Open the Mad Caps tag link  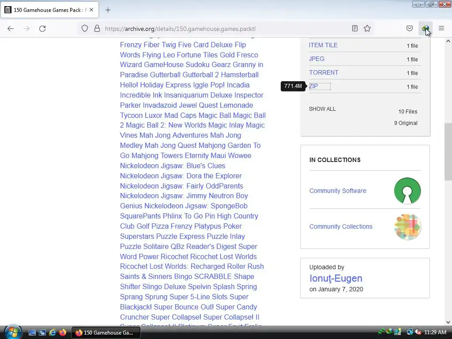tap(181, 115)
